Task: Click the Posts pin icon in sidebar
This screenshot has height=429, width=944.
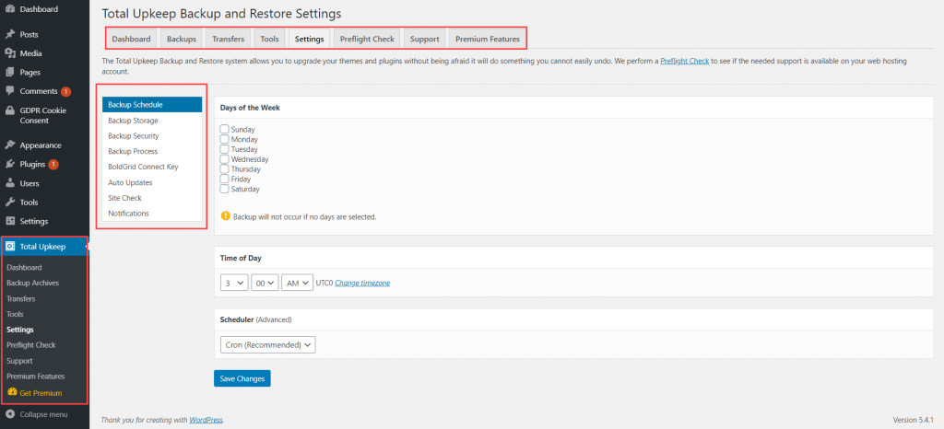Action: tap(10, 34)
